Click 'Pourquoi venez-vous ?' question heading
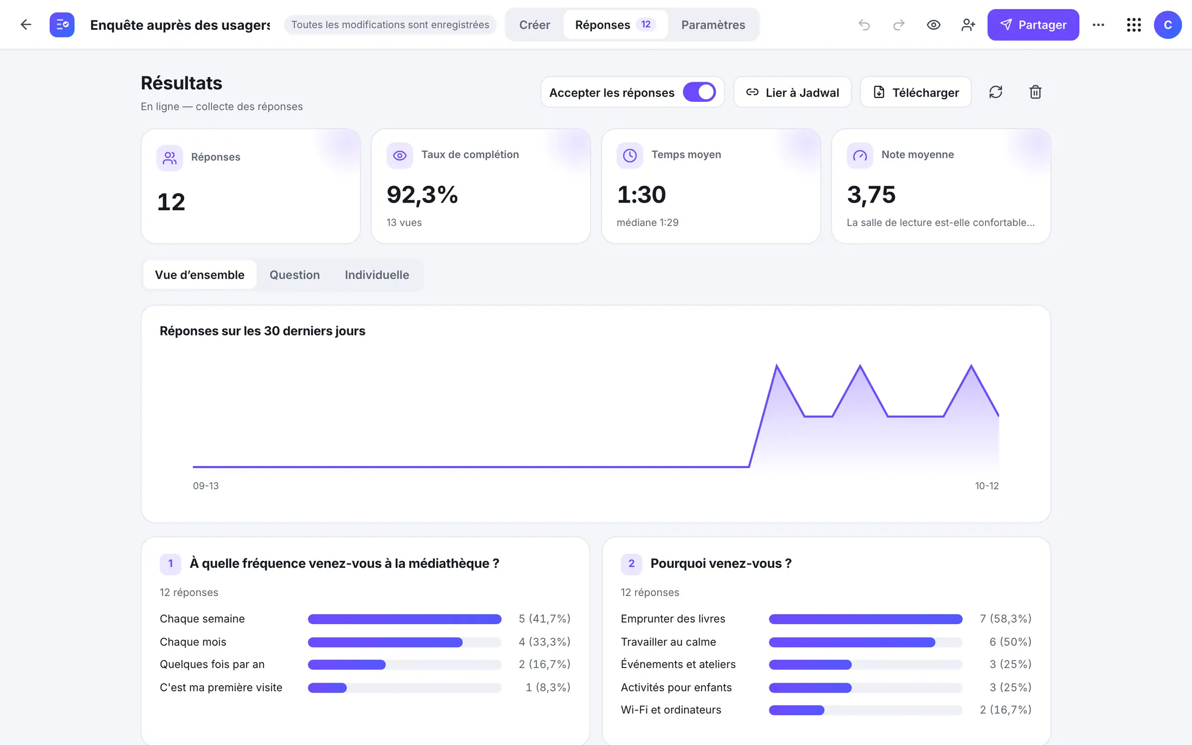Image resolution: width=1192 pixels, height=745 pixels. tap(721, 563)
